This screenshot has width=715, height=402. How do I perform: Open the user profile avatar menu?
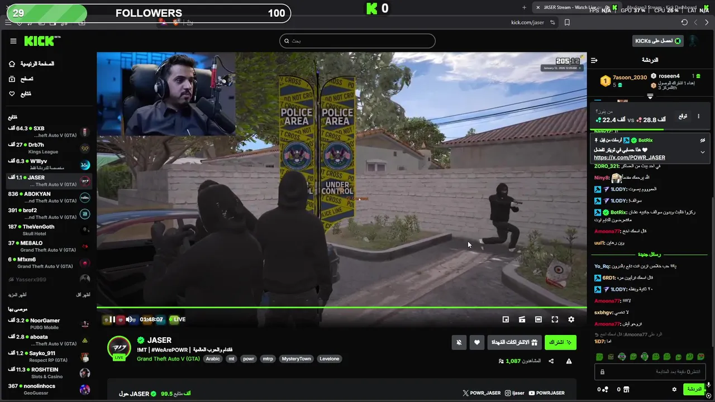(x=693, y=41)
